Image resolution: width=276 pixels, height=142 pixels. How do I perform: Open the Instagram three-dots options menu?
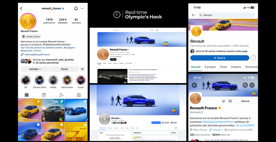82,8
